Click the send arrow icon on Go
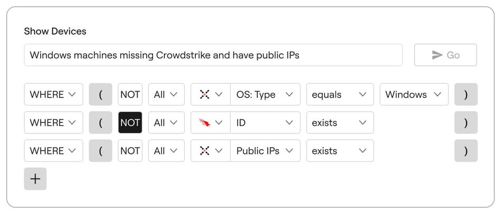The width and height of the screenshot is (501, 214). (x=437, y=55)
